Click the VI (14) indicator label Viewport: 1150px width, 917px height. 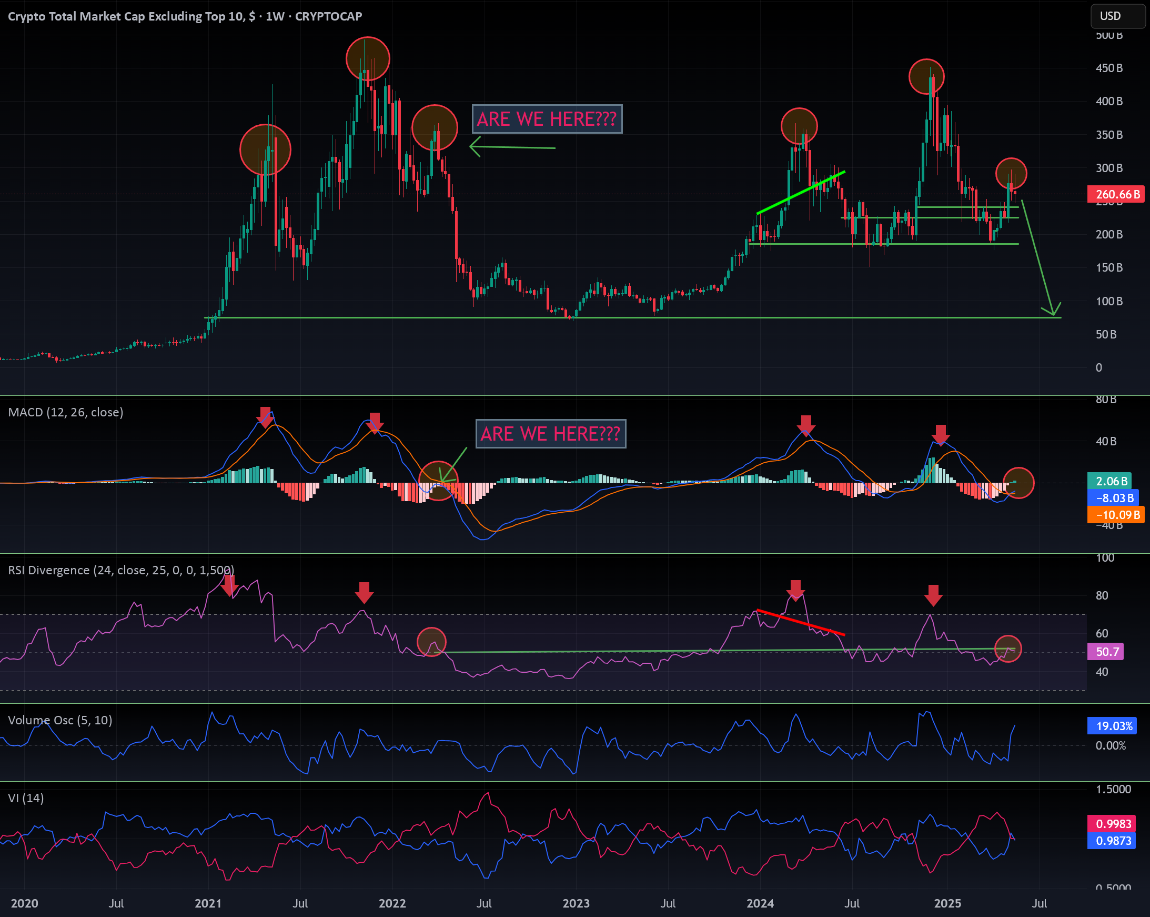26,798
